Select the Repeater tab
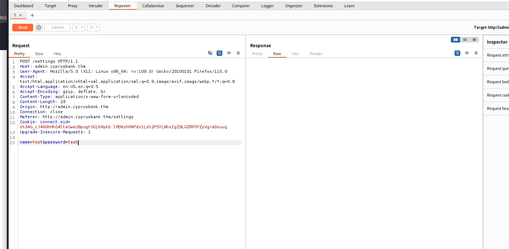The height and width of the screenshot is (249, 509). pyautogui.click(x=123, y=6)
